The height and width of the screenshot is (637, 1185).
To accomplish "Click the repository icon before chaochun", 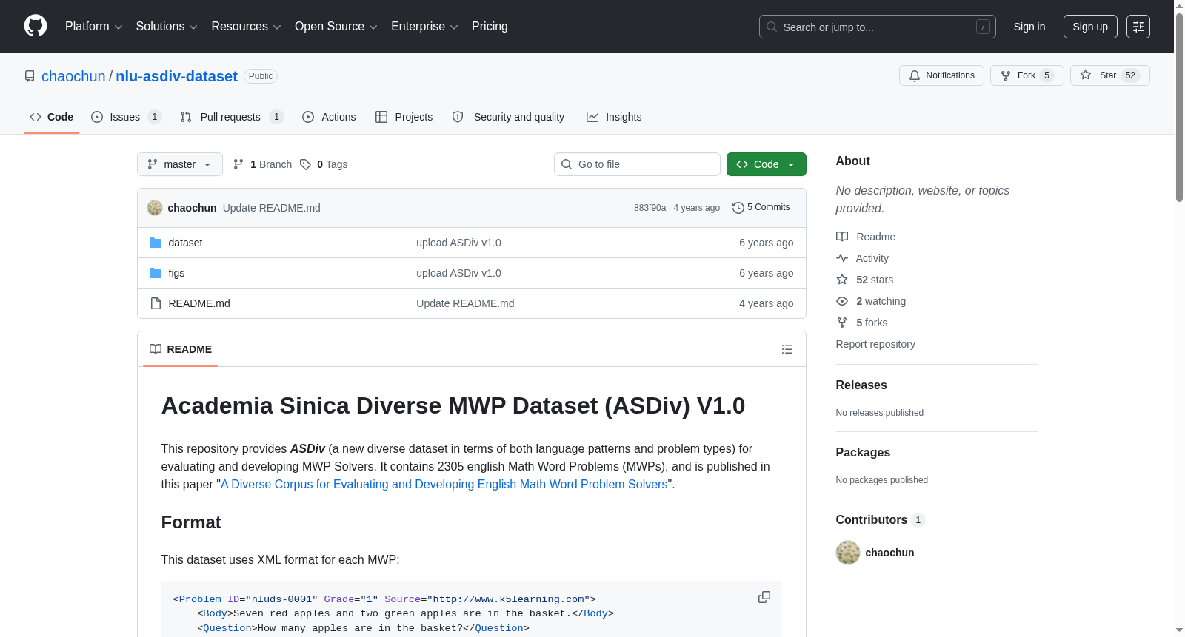I will coord(30,76).
